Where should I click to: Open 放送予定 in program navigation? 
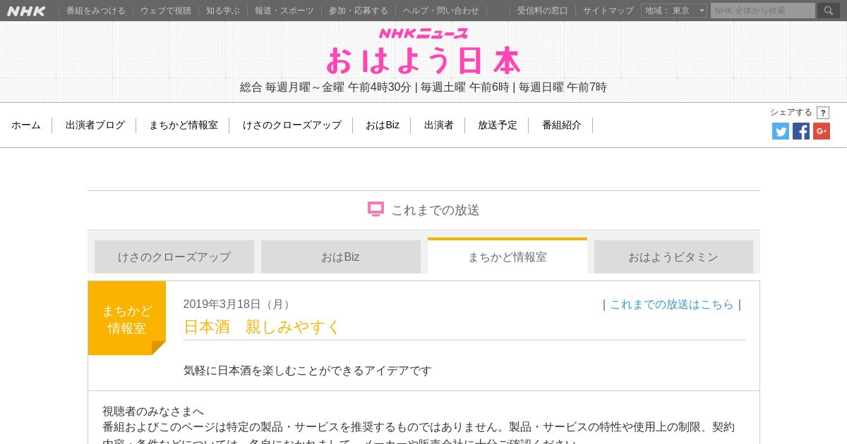pyautogui.click(x=498, y=125)
